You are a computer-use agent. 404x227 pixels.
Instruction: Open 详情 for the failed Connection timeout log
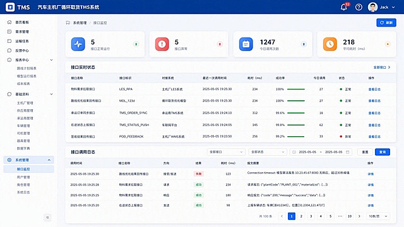[x=371, y=174]
